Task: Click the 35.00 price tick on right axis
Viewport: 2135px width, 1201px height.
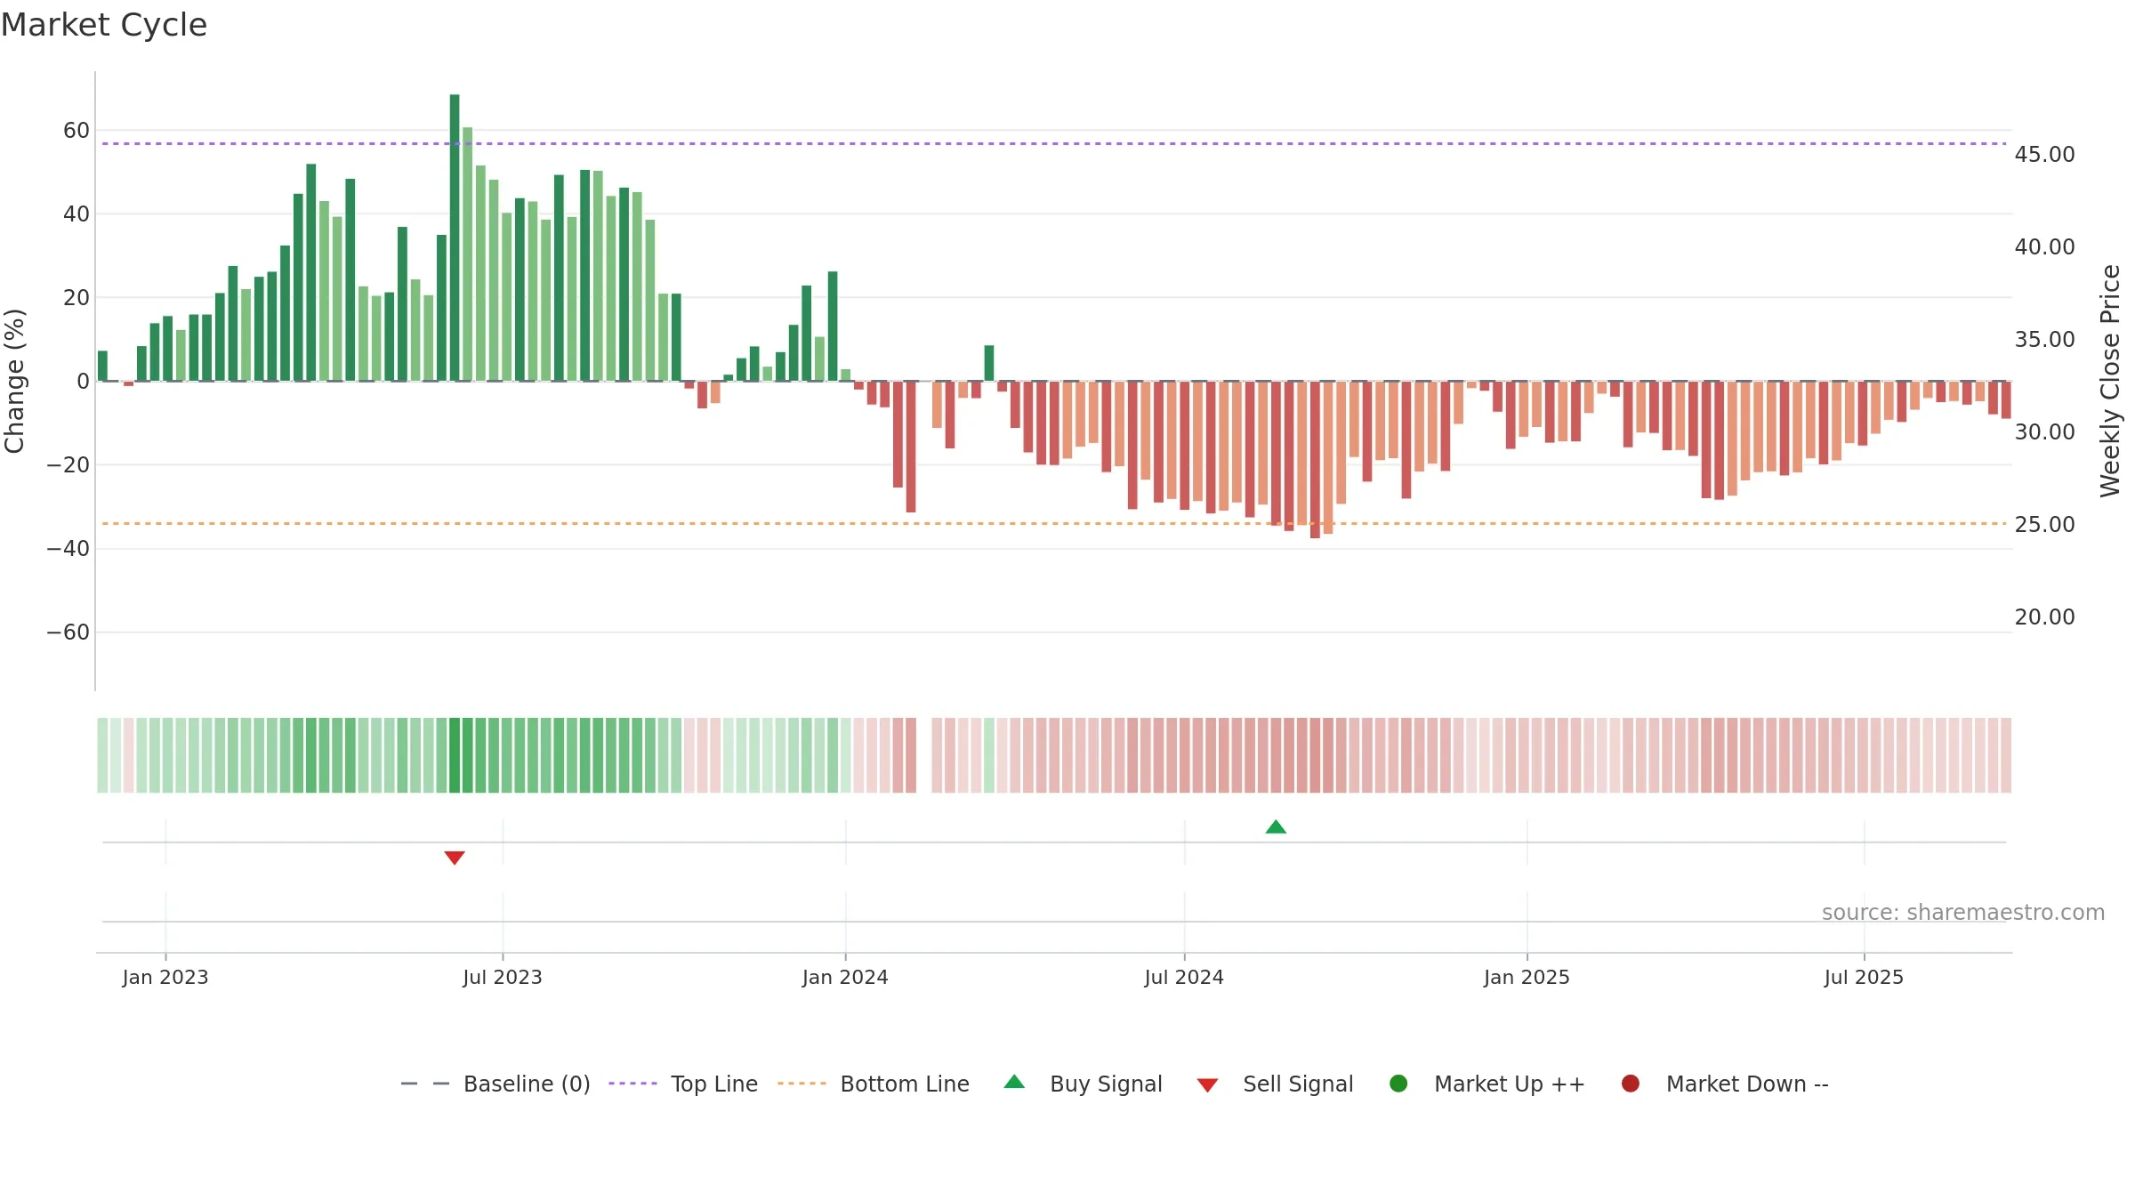Action: pos(2044,339)
